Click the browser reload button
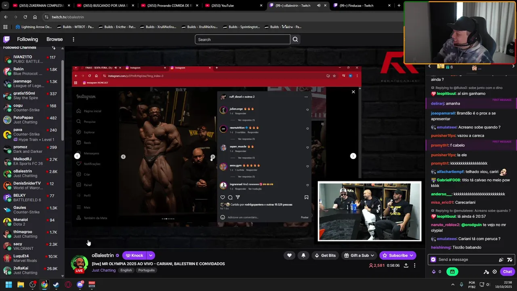Image resolution: width=517 pixels, height=291 pixels. pyautogui.click(x=25, y=17)
